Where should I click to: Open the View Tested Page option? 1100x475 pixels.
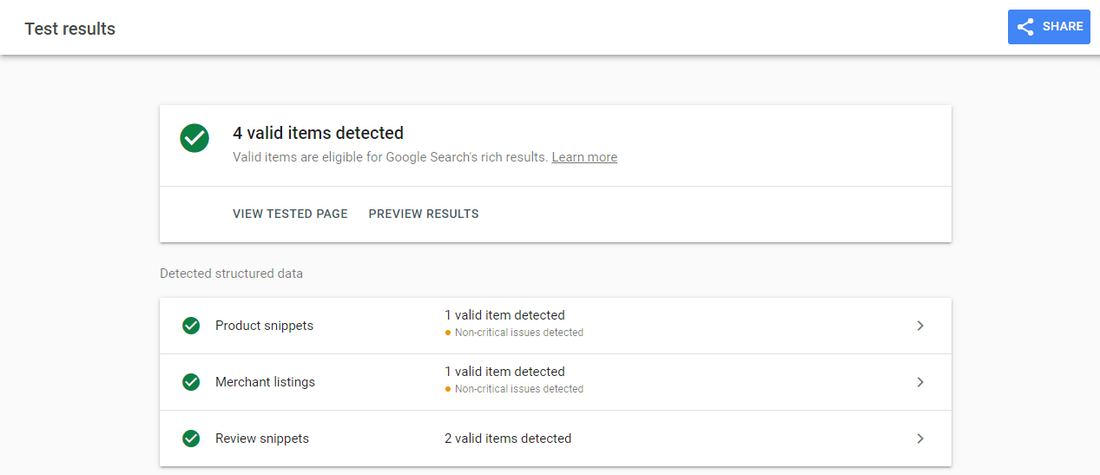(290, 214)
